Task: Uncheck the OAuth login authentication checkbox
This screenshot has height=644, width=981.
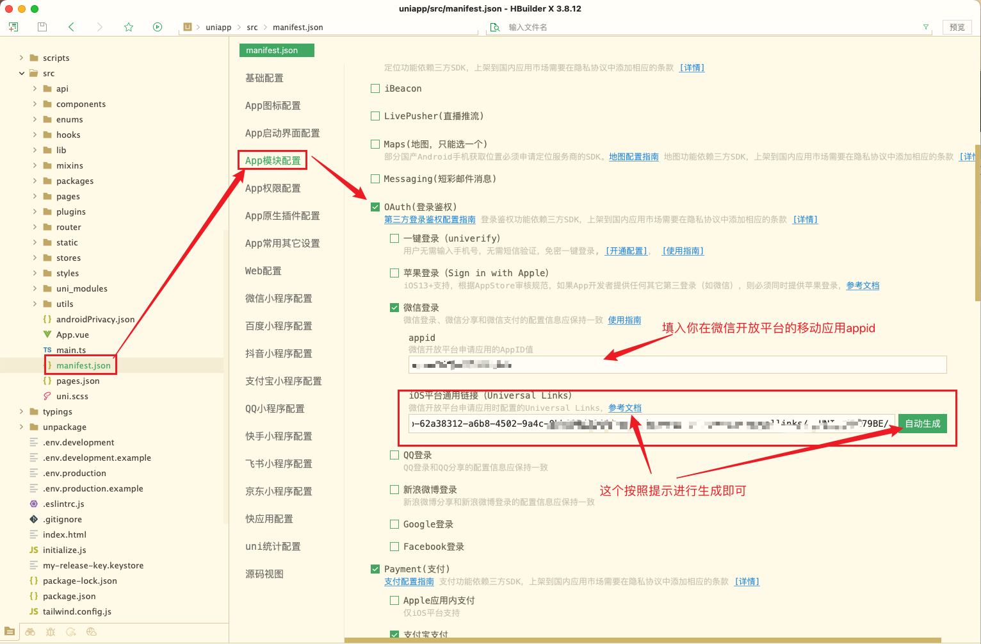Action: point(375,207)
